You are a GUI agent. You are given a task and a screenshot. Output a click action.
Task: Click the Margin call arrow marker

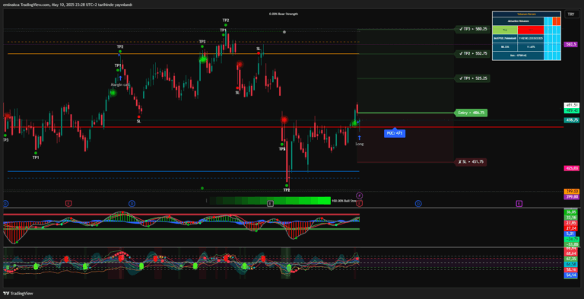(120, 78)
